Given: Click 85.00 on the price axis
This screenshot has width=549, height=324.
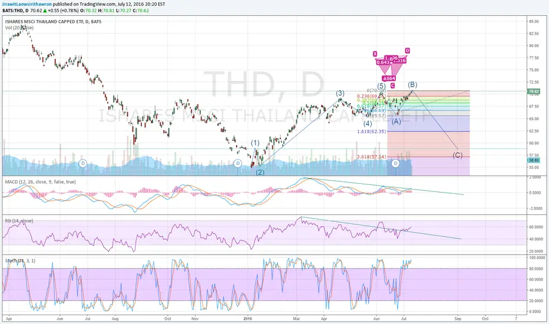Looking at the screenshot, I should (x=534, y=21).
